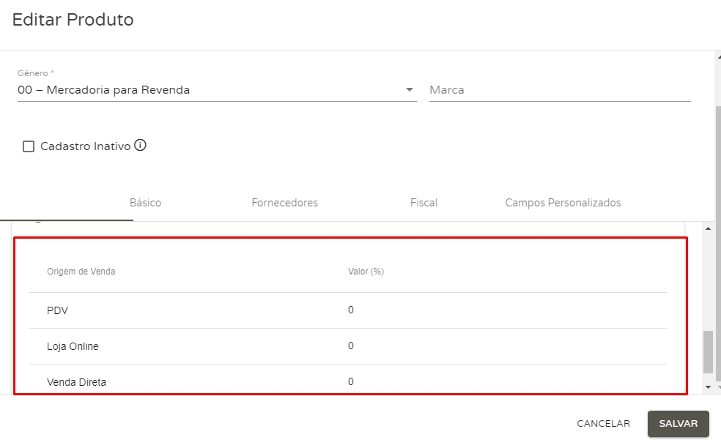Select the Campos Personalizados tab
The width and height of the screenshot is (721, 448).
click(x=563, y=203)
